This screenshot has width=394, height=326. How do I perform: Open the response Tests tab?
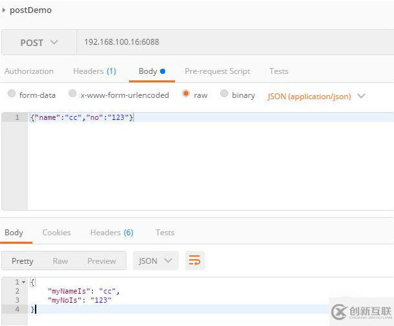(165, 233)
